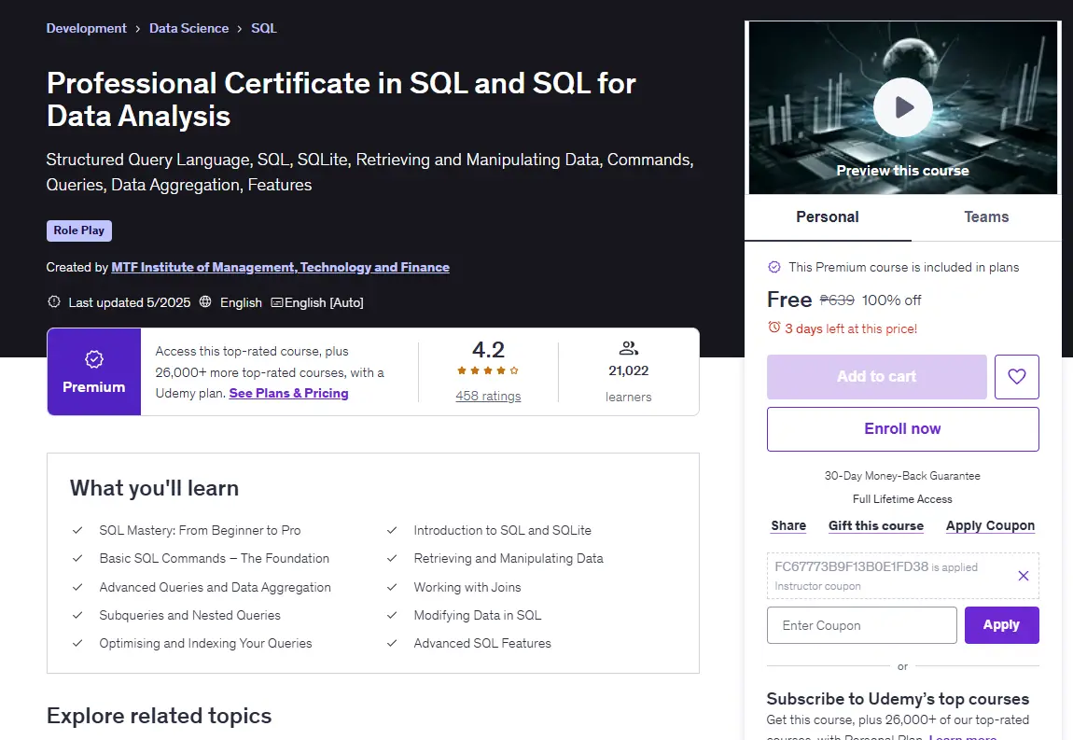The height and width of the screenshot is (740, 1073).
Task: Click the Last updated 5/2025 text
Action: 130,302
